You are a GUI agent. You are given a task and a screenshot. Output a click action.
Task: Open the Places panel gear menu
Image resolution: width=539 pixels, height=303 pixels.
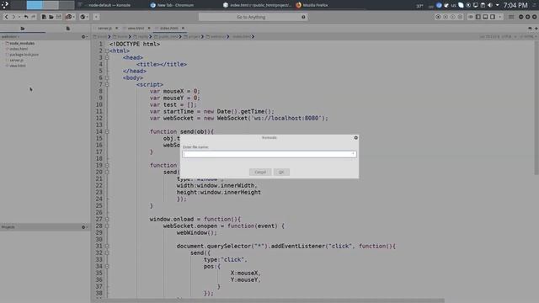tap(83, 36)
